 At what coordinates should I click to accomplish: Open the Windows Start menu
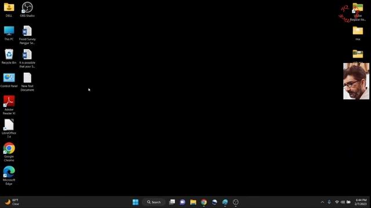pyautogui.click(x=136, y=202)
